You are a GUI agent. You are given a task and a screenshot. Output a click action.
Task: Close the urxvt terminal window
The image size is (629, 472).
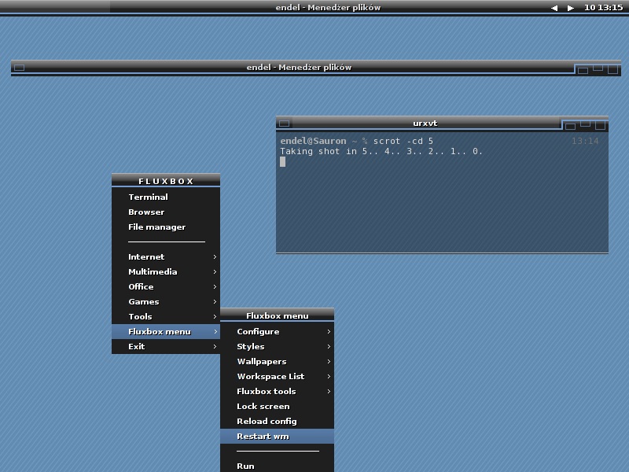[x=600, y=126]
